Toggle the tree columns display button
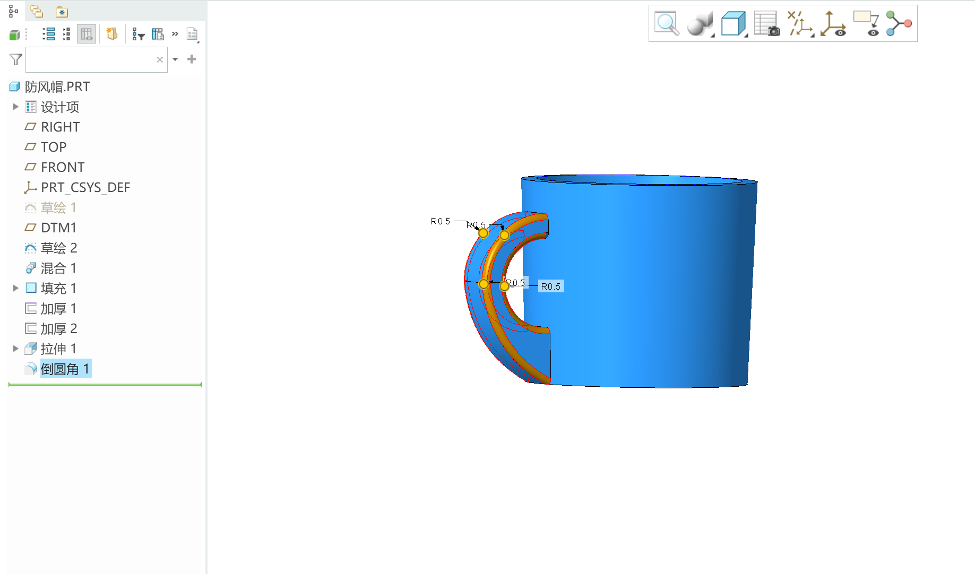 click(87, 34)
